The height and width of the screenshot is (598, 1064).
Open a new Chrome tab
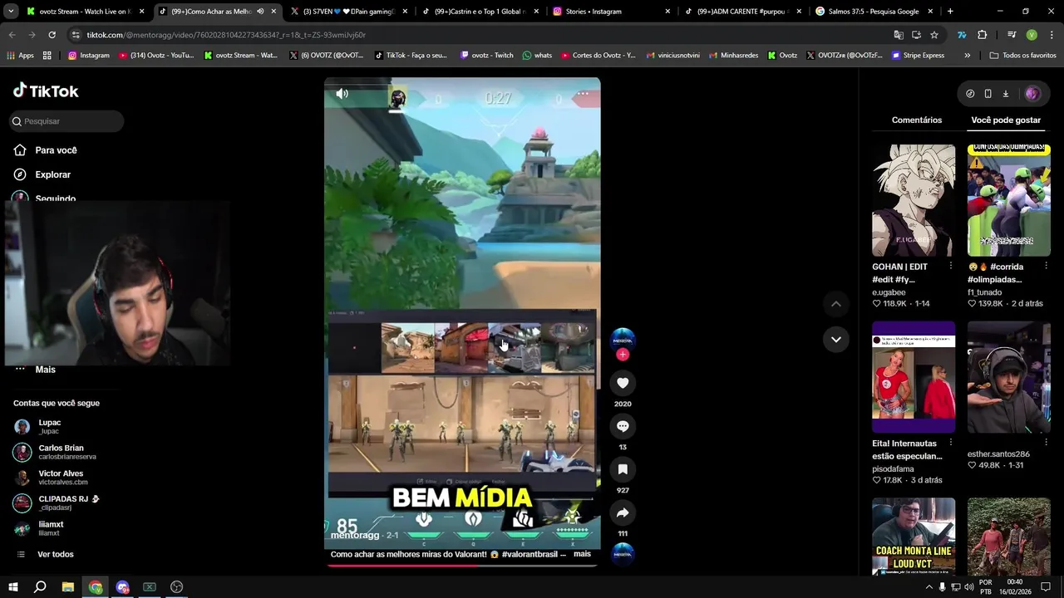950,12
